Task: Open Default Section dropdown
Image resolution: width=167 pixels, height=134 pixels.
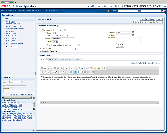Action: click(75, 49)
